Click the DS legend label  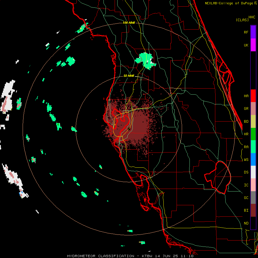point(246,172)
